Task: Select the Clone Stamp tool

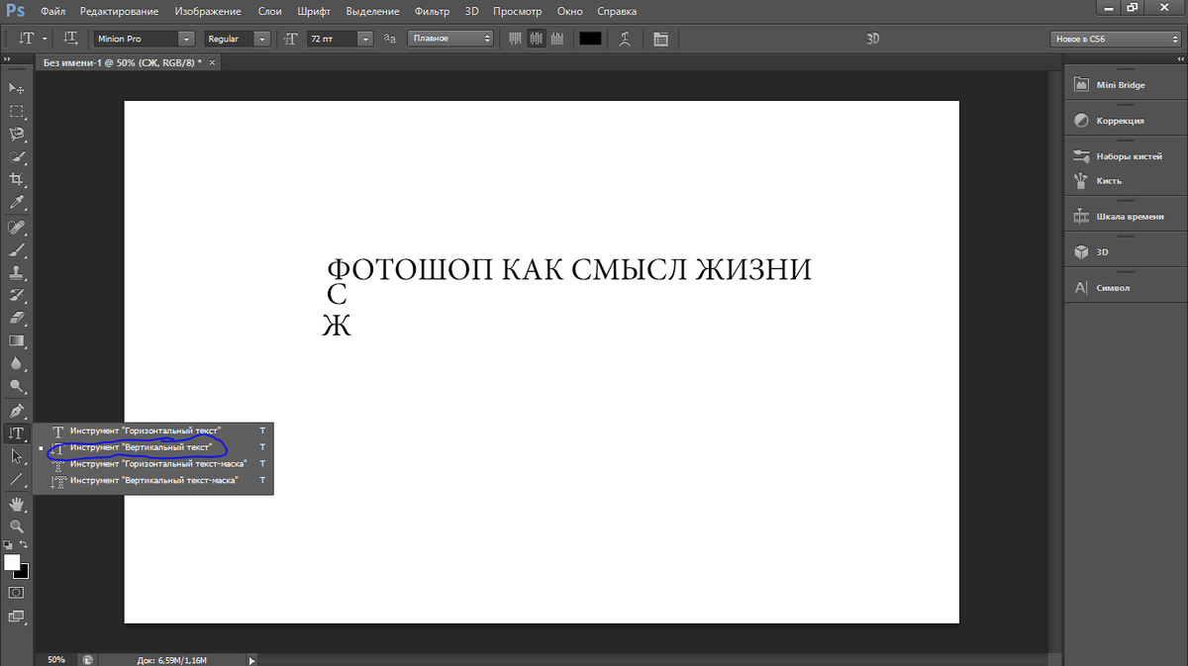Action: coord(17,274)
